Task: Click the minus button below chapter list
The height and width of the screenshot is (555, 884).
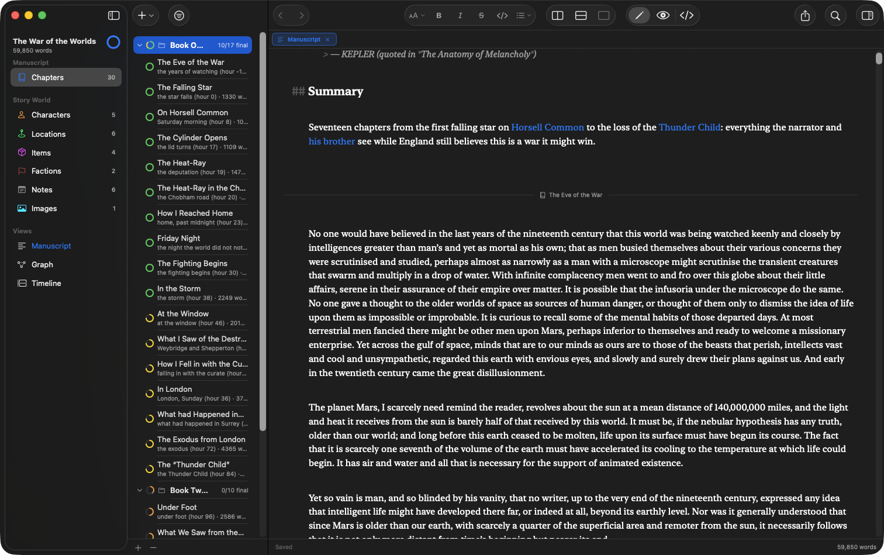Action: [153, 547]
